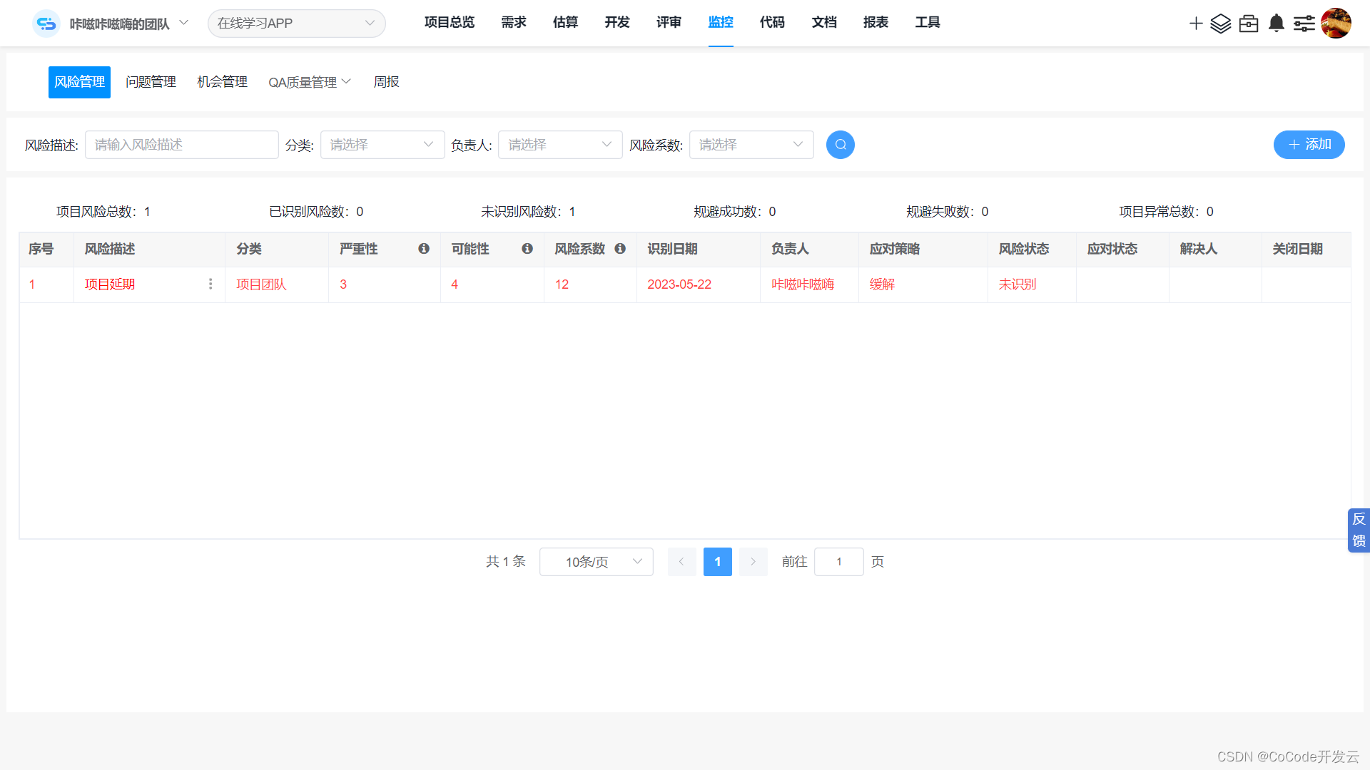Click the user avatar picture
Viewport: 1370px width, 770px height.
(x=1336, y=24)
